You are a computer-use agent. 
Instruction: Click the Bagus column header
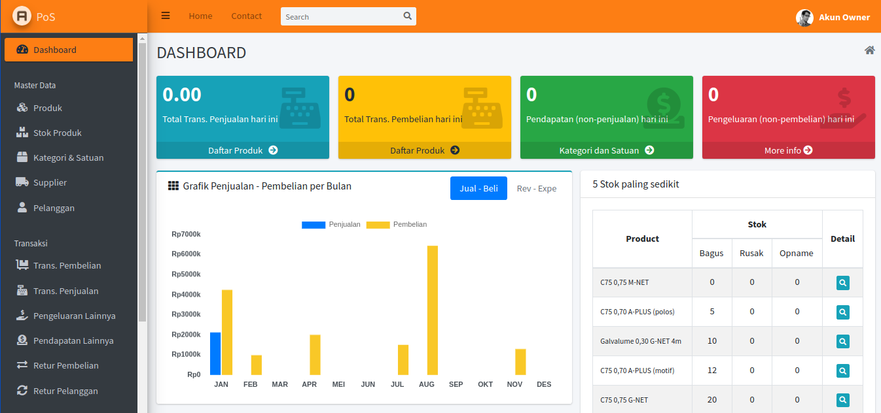(712, 253)
